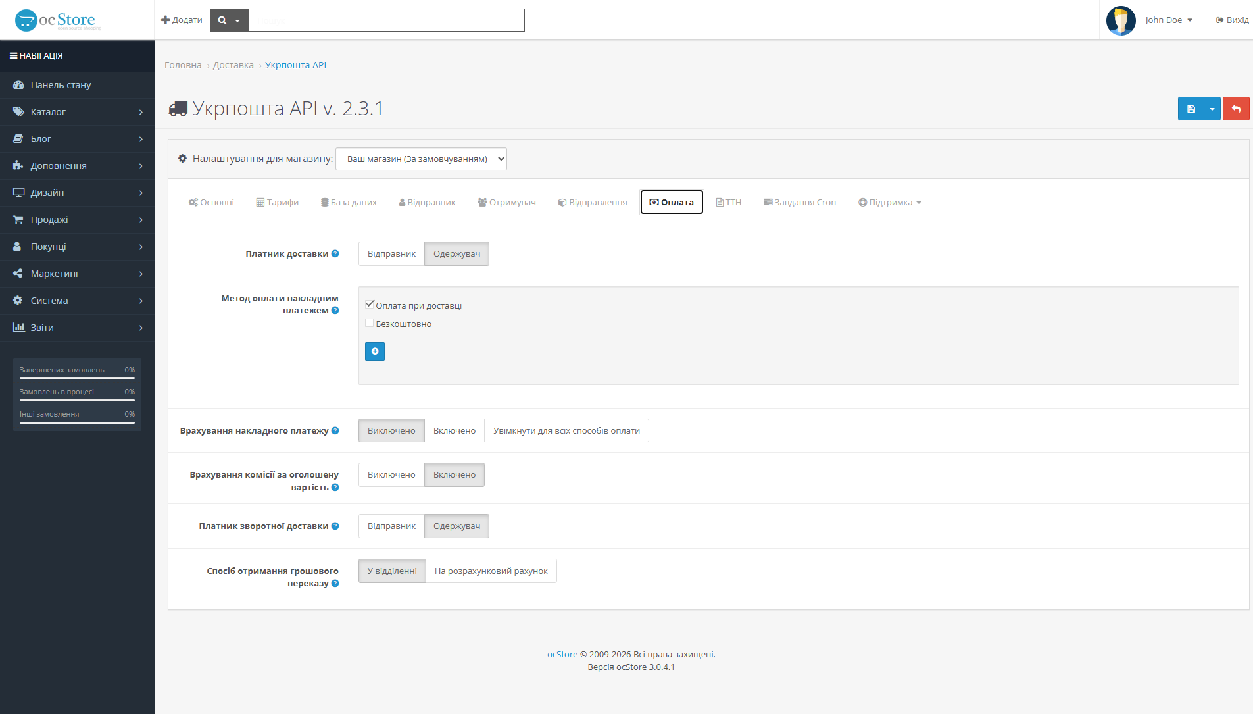Click the Доповнення puzzle icon
This screenshot has height=714, width=1253.
click(x=18, y=166)
